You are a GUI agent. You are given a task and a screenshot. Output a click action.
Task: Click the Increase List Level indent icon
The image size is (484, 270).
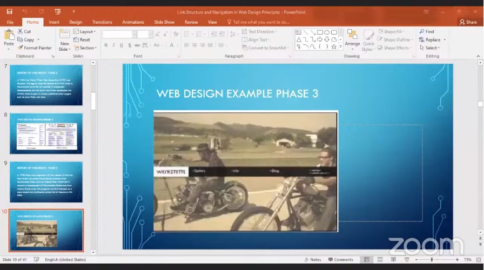pyautogui.click(x=221, y=34)
